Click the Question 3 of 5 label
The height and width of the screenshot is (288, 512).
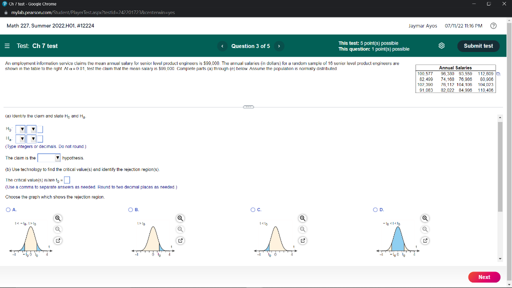(x=250, y=46)
